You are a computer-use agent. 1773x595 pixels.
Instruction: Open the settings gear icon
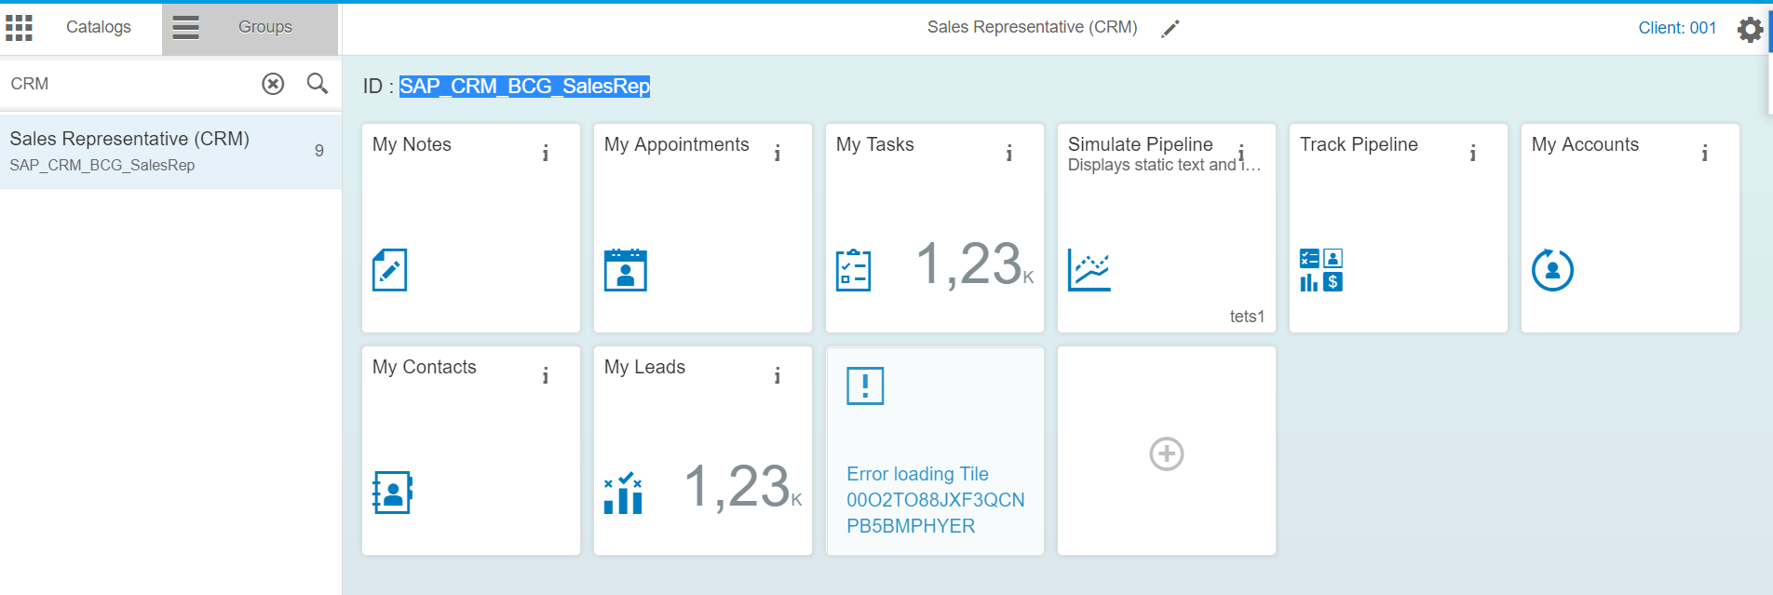1750,29
